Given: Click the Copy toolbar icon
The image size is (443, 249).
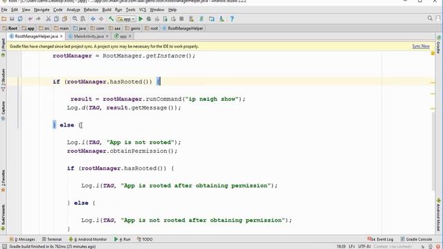Looking at the screenshot, I should (57, 19).
